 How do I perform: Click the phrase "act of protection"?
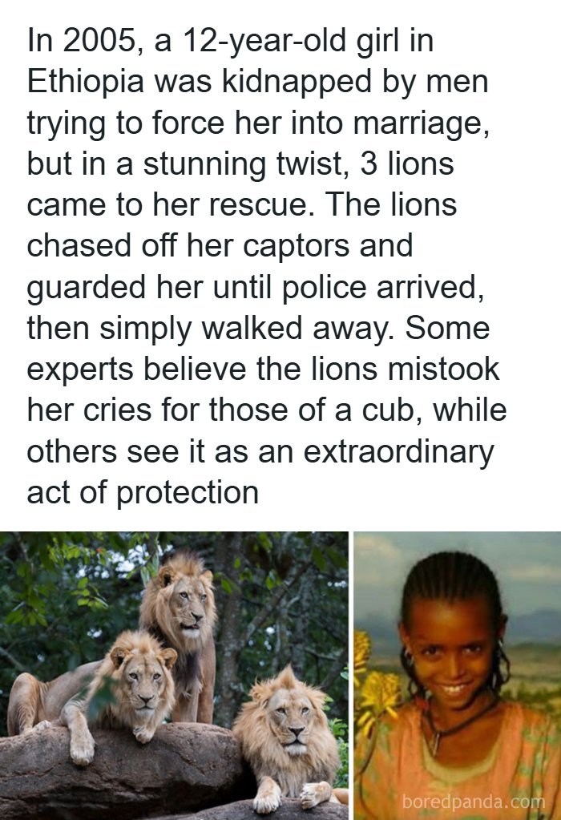point(143,492)
